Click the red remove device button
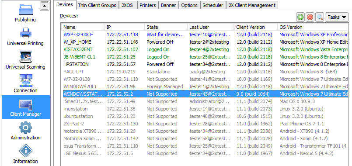The width and height of the screenshot is (352, 166). [x=310, y=17]
